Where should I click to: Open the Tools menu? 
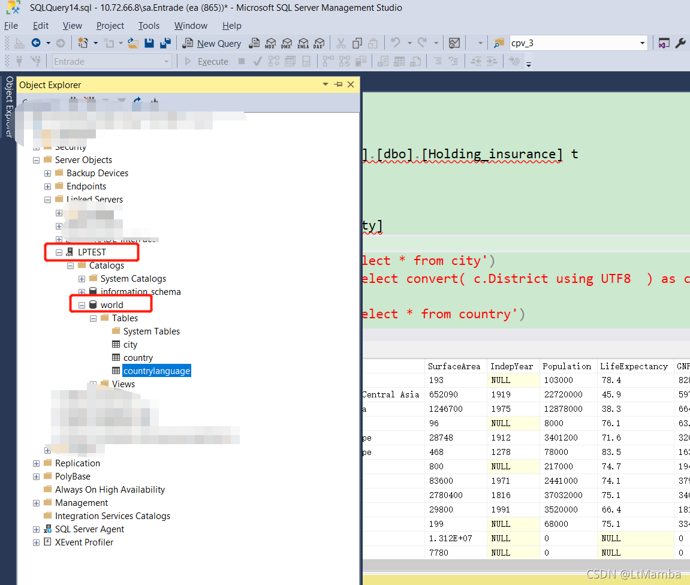pos(149,26)
